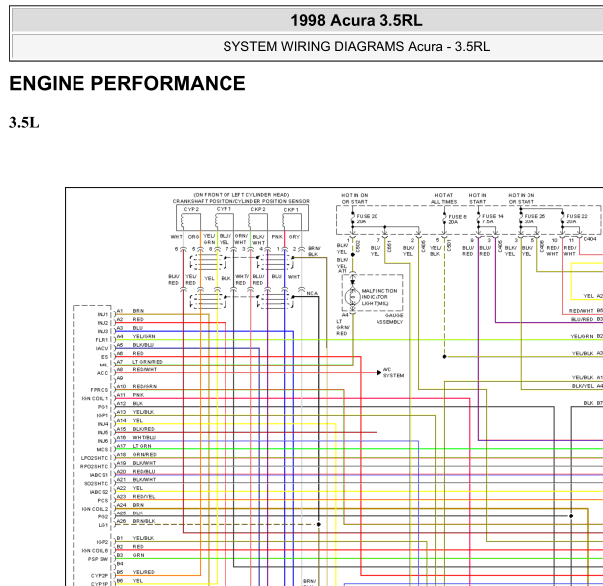Click the '3.5L' subheading
The image size is (603, 586).
coord(24,123)
